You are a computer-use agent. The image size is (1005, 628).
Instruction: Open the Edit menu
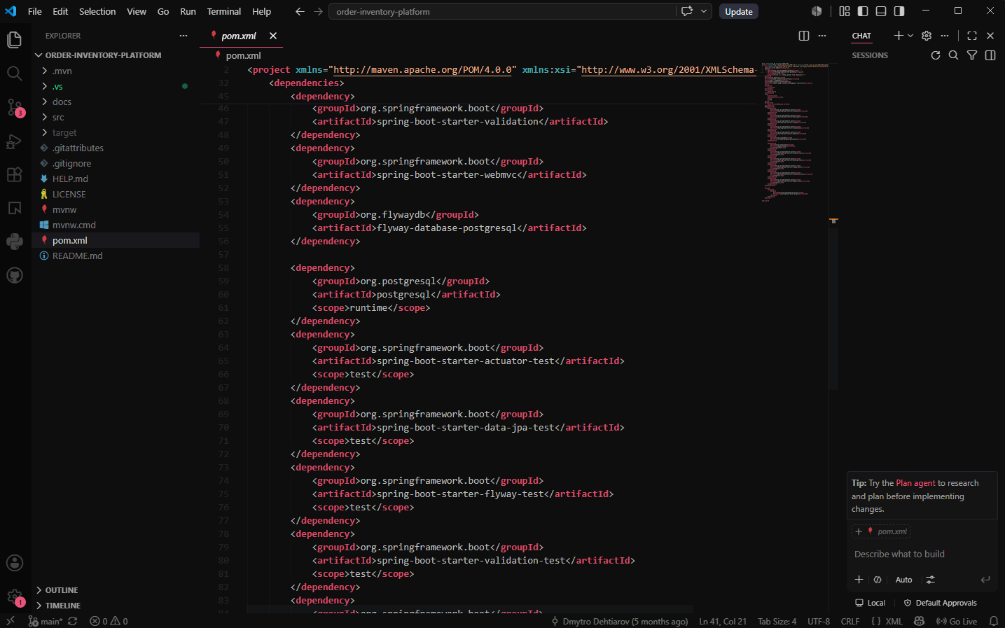click(x=60, y=11)
